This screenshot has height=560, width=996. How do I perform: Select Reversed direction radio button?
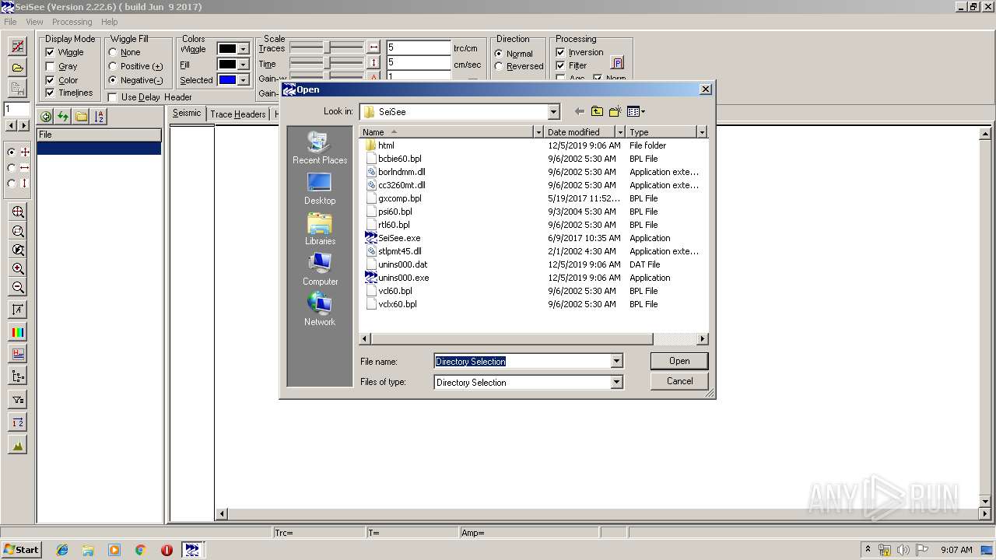pos(499,66)
